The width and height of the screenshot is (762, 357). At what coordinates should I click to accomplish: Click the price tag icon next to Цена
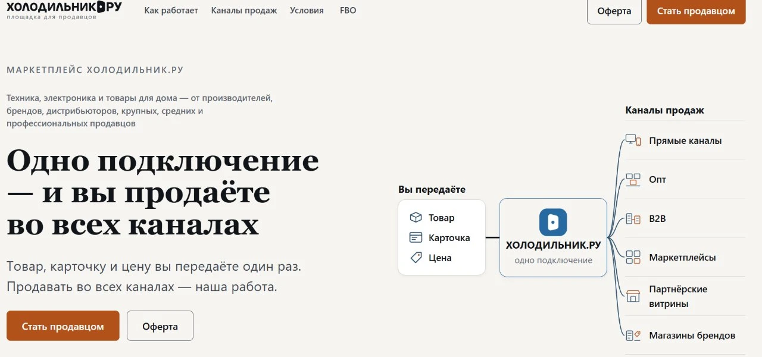[x=416, y=258]
